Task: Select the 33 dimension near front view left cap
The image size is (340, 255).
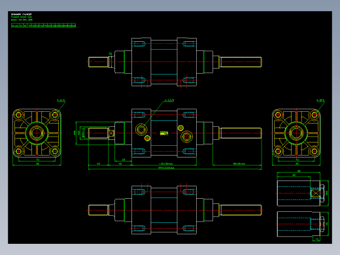Action: pos(124,160)
